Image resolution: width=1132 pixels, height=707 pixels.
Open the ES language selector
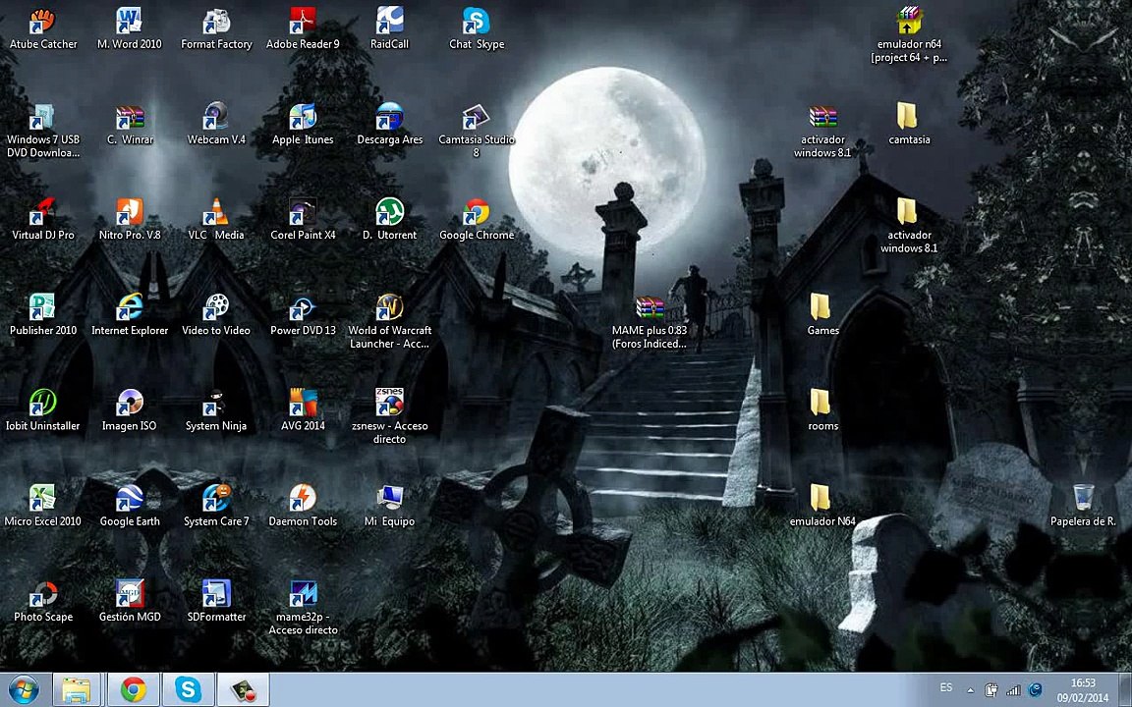pyautogui.click(x=946, y=688)
